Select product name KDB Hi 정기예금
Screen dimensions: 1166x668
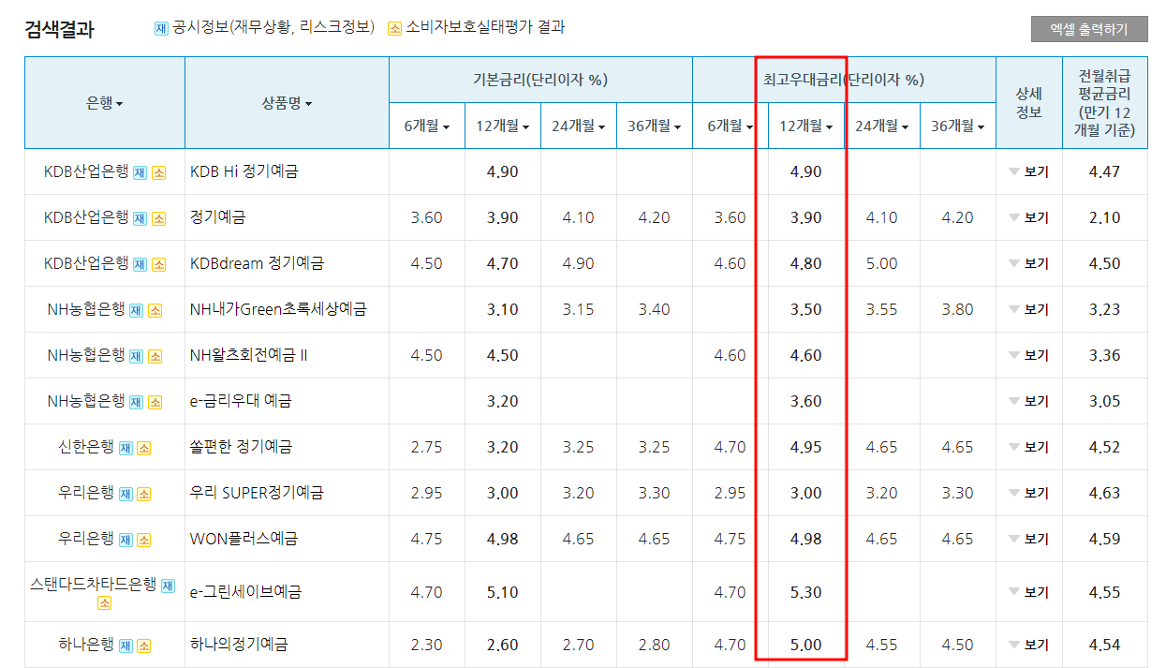pyautogui.click(x=244, y=172)
